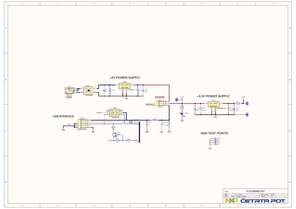Click the inductor between C108 and C109
Image resolution: width=296 pixels, height=209 pixels.
pos(154,120)
